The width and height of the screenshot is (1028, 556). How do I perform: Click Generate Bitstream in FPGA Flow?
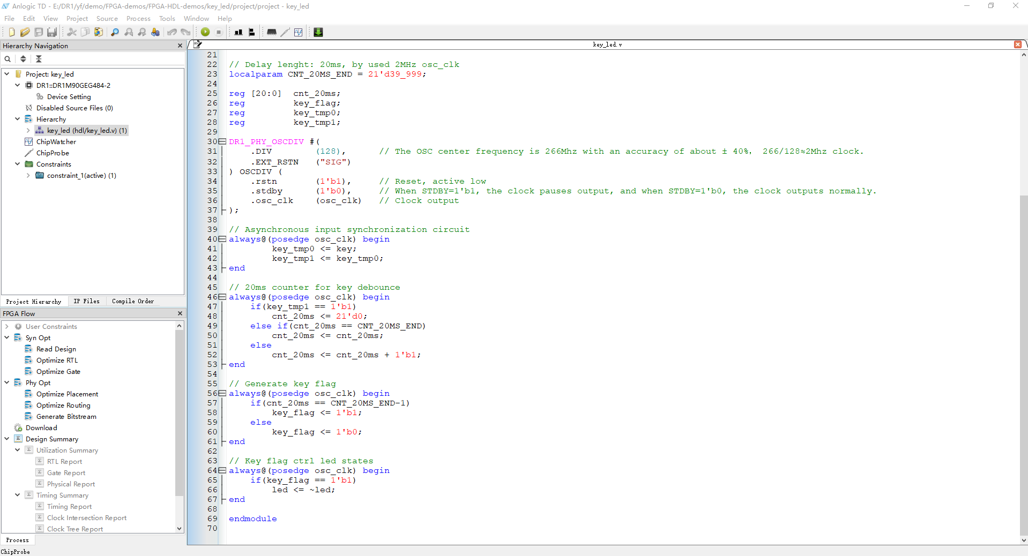pos(66,416)
